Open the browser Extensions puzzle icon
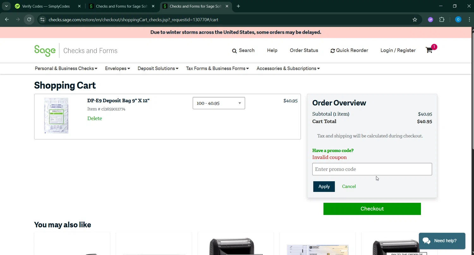 click(442, 20)
